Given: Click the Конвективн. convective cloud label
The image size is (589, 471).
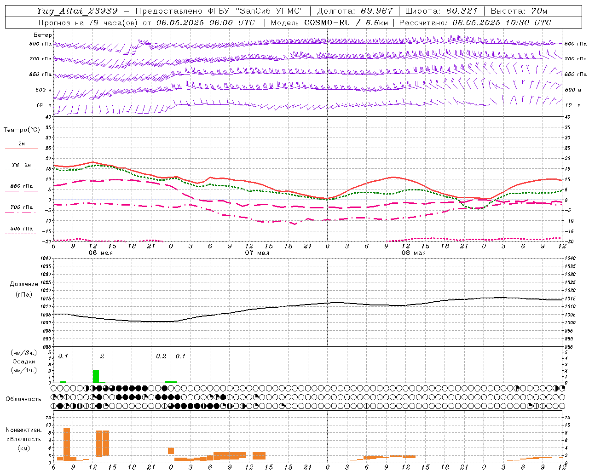Looking at the screenshot, I should (x=23, y=430).
